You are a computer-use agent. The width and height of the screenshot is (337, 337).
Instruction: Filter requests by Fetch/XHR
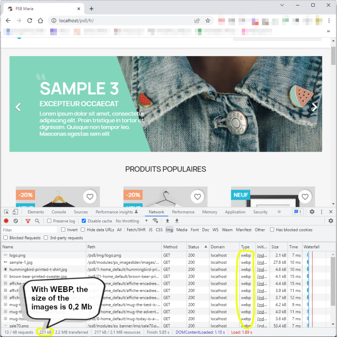click(x=136, y=230)
